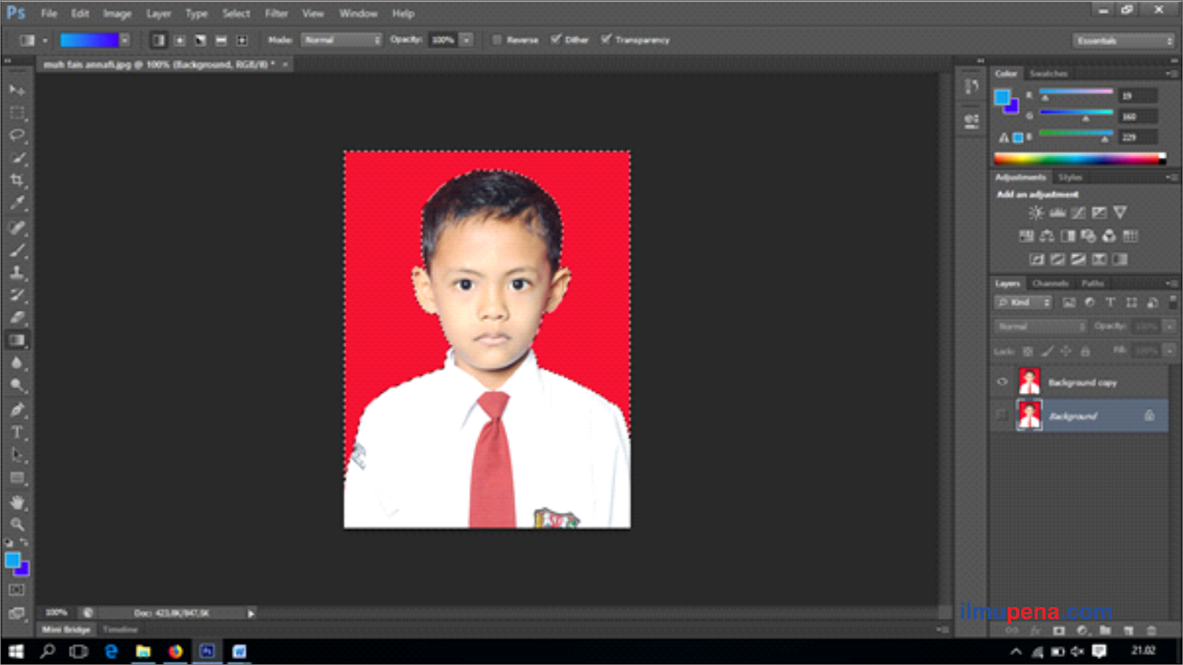Add a Curves adjustment
Image resolution: width=1183 pixels, height=665 pixels.
tap(1079, 213)
